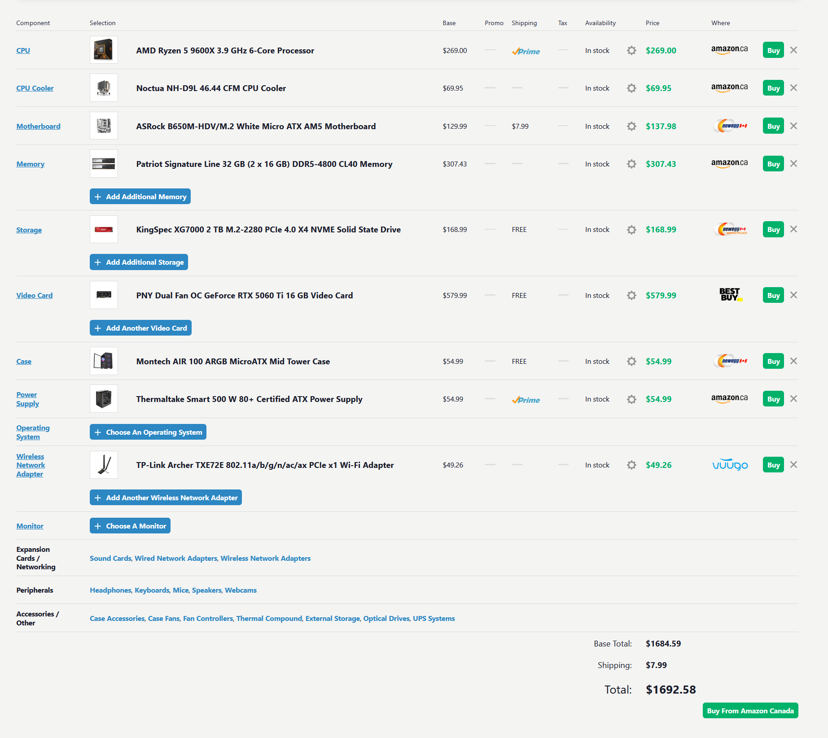Open the AMD Ryzen 5 9600X product thumbnail
The width and height of the screenshot is (828, 738).
(104, 50)
